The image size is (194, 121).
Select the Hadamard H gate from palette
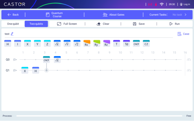8,44
